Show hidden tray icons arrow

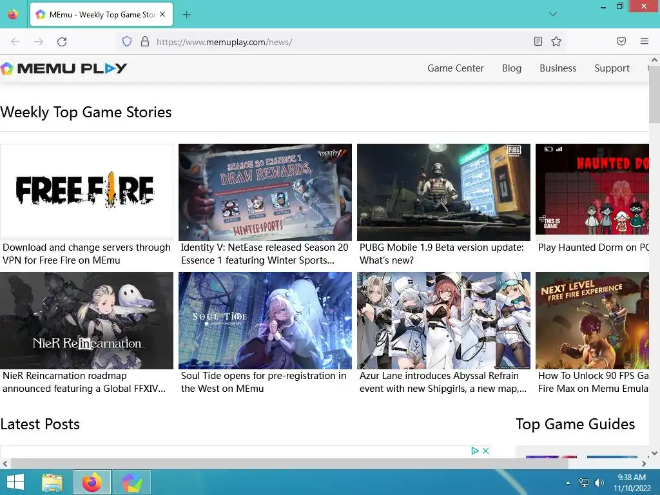[568, 483]
